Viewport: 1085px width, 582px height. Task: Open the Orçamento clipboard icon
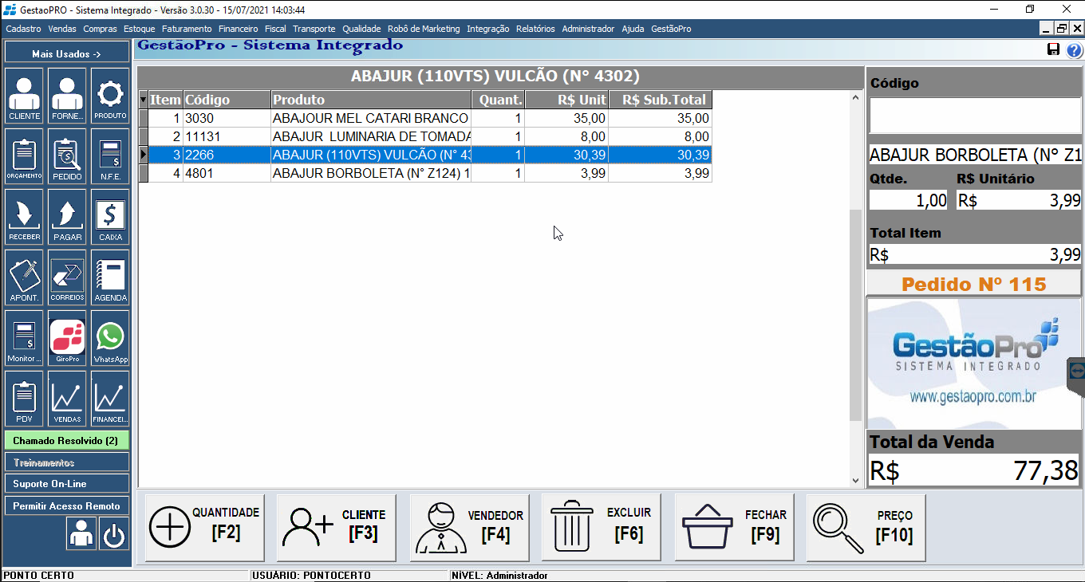click(x=25, y=157)
